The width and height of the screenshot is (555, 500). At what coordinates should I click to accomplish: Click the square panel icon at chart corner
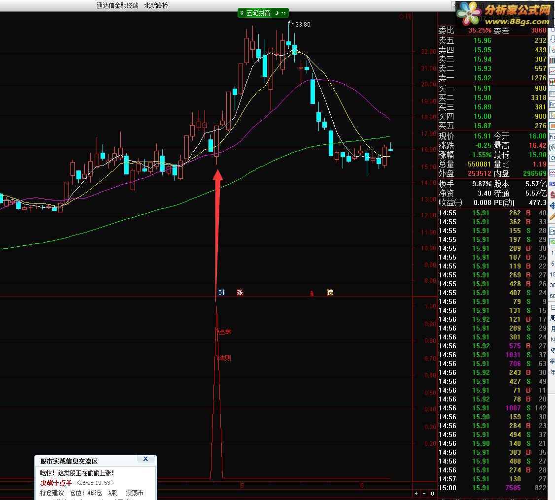pyautogui.click(x=409, y=17)
